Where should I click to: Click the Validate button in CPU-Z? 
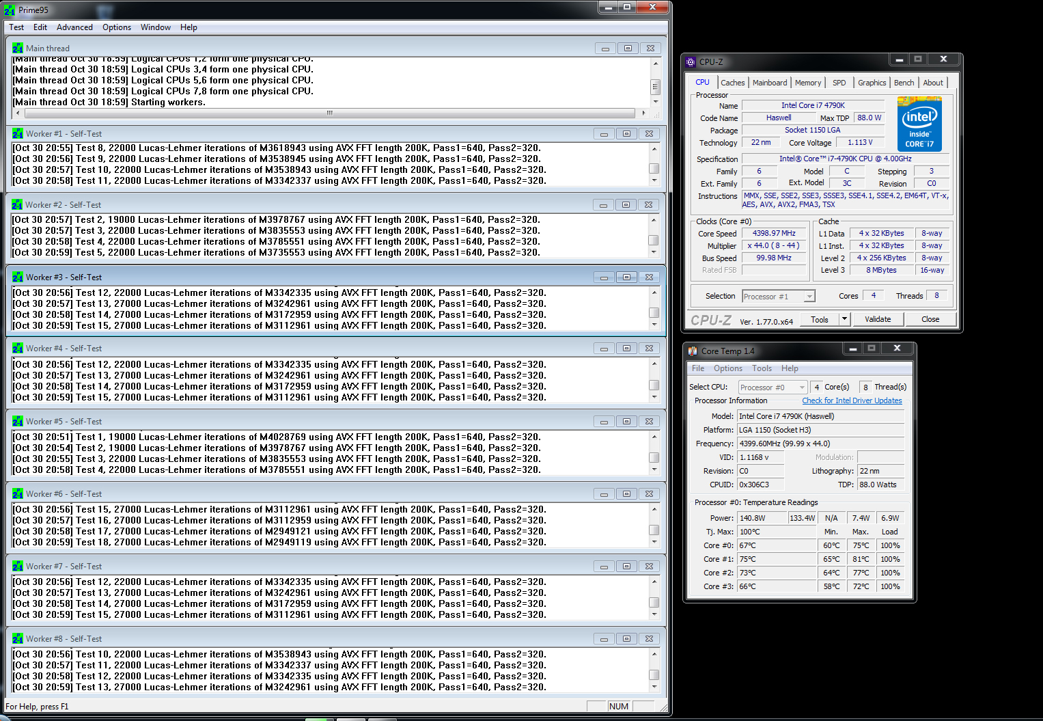point(878,319)
